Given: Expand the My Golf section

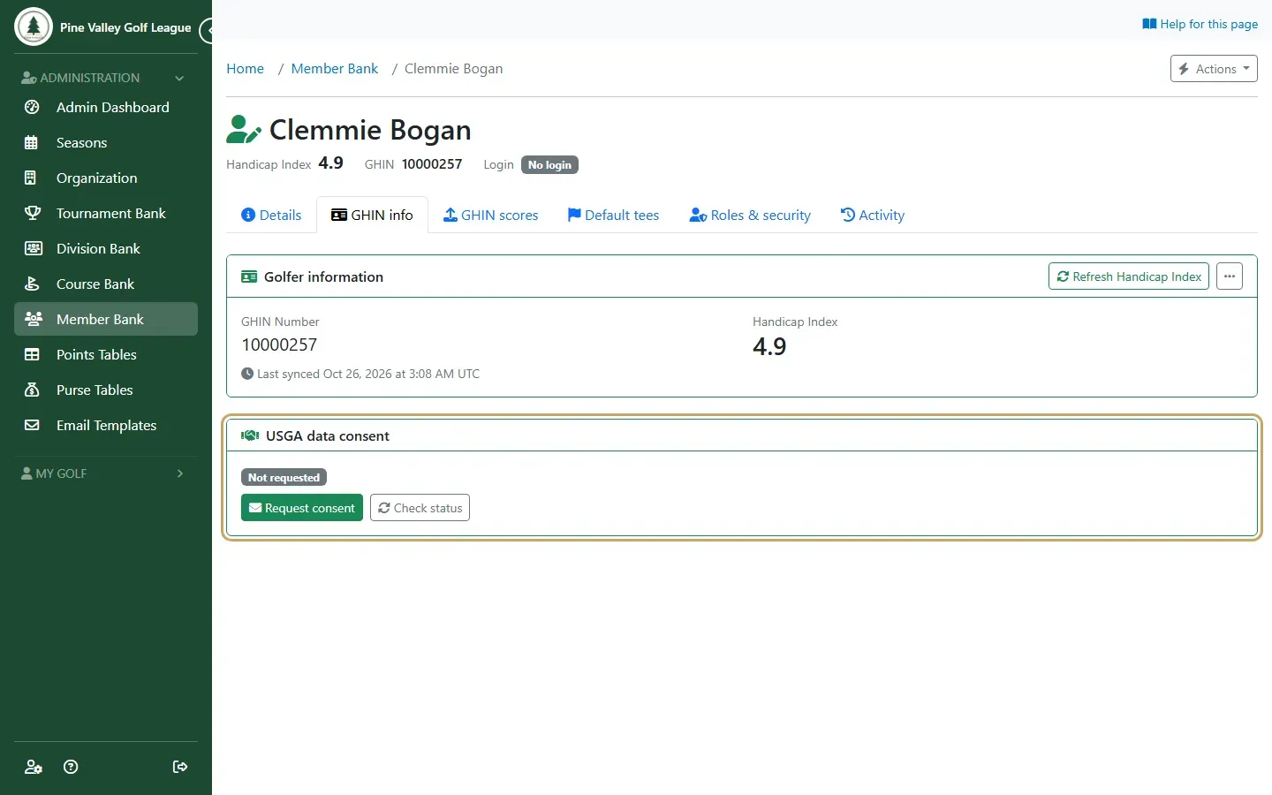Looking at the screenshot, I should click(106, 473).
